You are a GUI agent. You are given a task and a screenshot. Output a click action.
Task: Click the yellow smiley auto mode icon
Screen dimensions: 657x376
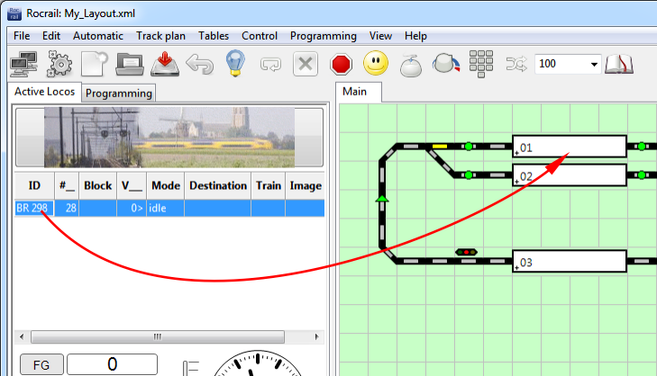376,65
